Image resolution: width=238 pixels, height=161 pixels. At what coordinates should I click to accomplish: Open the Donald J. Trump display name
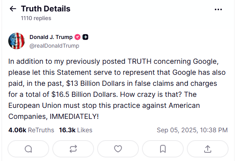tap(51, 37)
